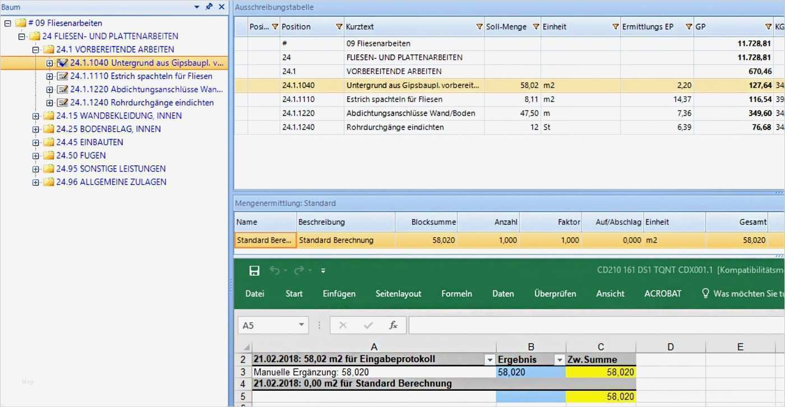Open the Ergebnis column filter dropdown
Viewport: 785px width, 407px height.
(x=559, y=360)
